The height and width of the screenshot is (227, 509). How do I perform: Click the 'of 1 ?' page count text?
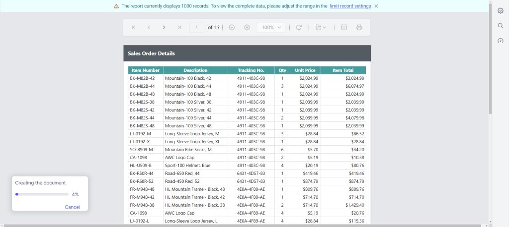[214, 28]
